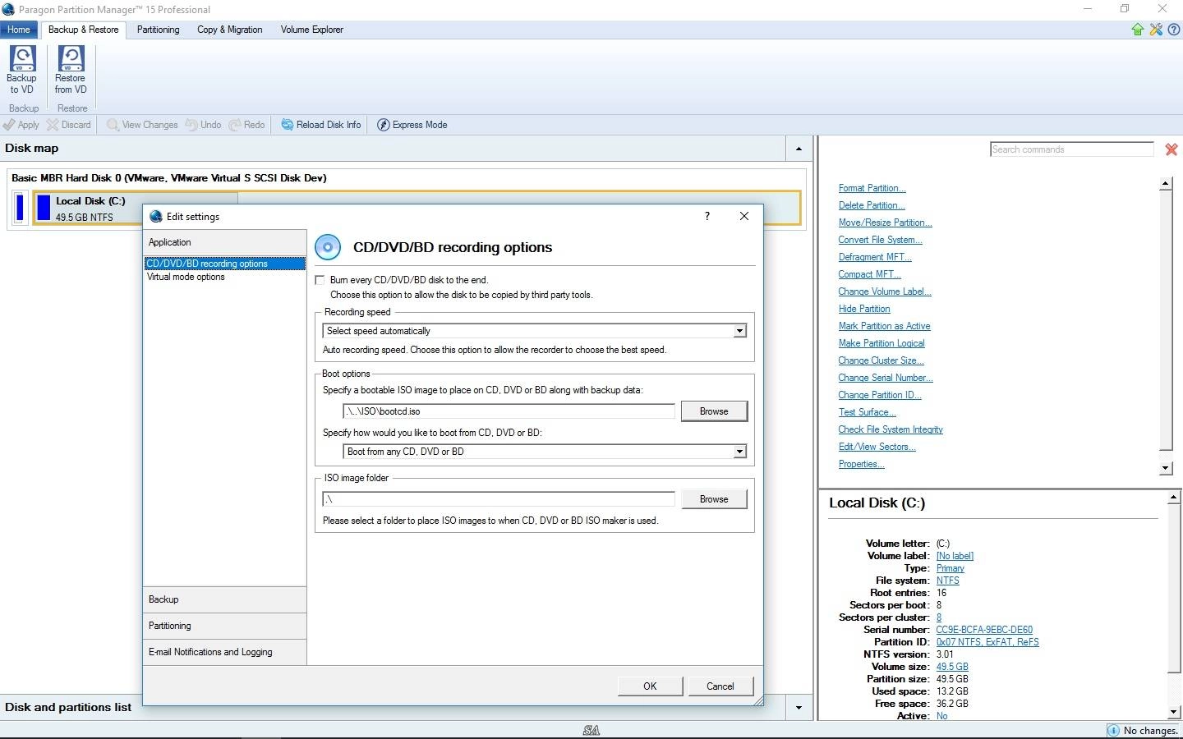The image size is (1183, 739).
Task: Open the Partitioning tab
Action: 158,30
